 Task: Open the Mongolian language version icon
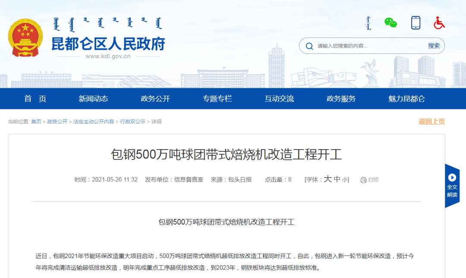click(368, 23)
